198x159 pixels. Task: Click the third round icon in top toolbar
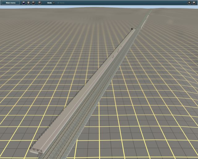pos(33,3)
